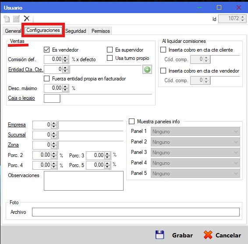
Task: Click the delete X toolbar icon
Action: [x=27, y=18]
